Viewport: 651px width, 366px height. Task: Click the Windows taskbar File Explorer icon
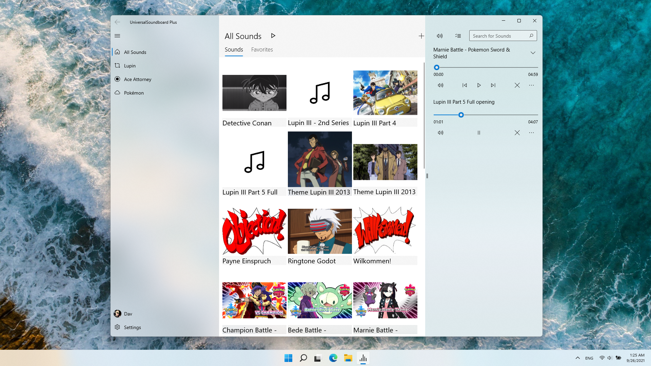348,358
